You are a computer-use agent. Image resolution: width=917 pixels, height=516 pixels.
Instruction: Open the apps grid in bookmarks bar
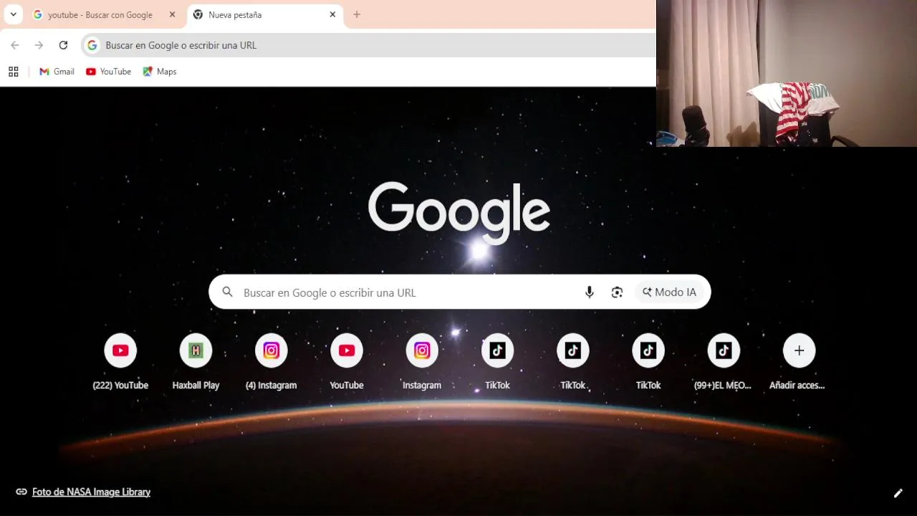tap(13, 72)
